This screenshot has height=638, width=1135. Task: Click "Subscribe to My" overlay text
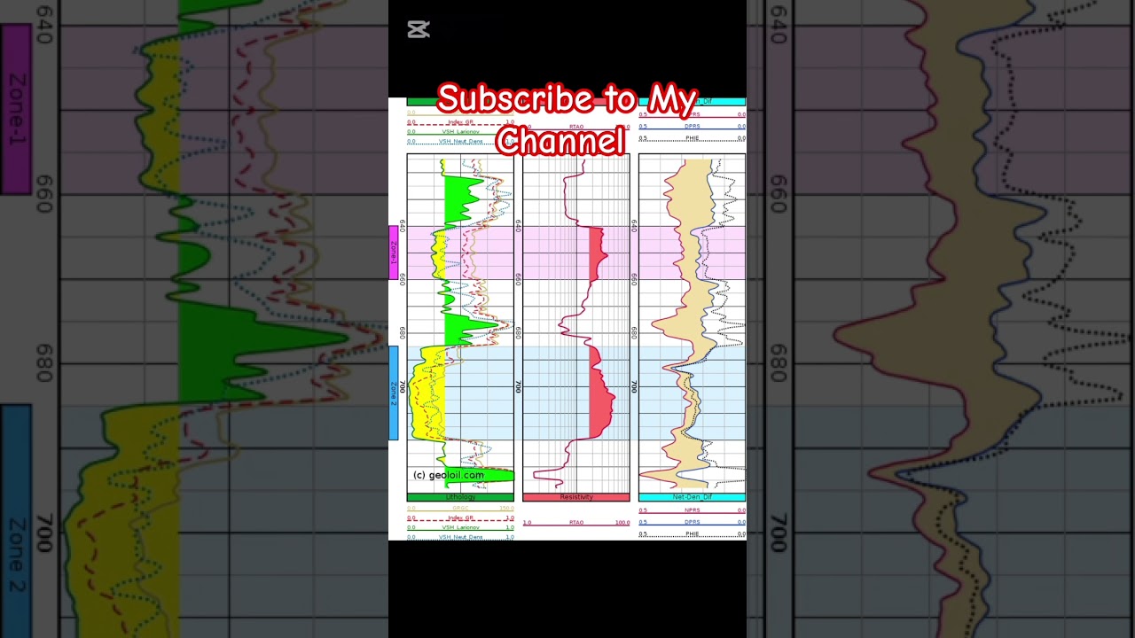pyautogui.click(x=567, y=100)
